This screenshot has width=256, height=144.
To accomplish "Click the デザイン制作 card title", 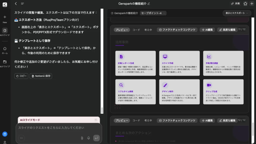I will click(x=167, y=91).
